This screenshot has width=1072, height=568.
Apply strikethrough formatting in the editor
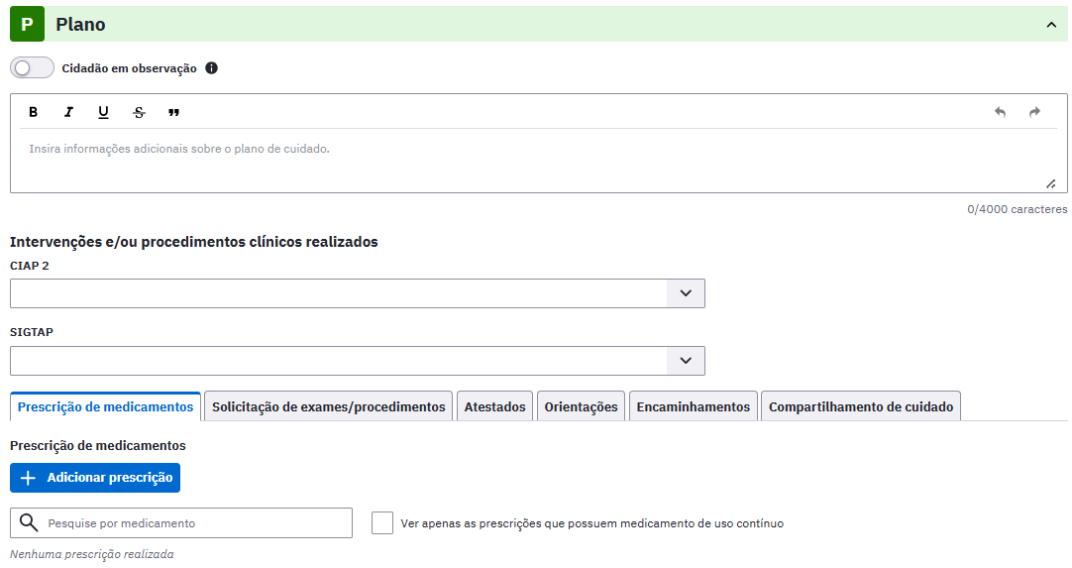point(139,112)
